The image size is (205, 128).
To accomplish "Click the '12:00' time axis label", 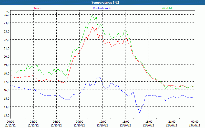I will (x=103, y=122).
